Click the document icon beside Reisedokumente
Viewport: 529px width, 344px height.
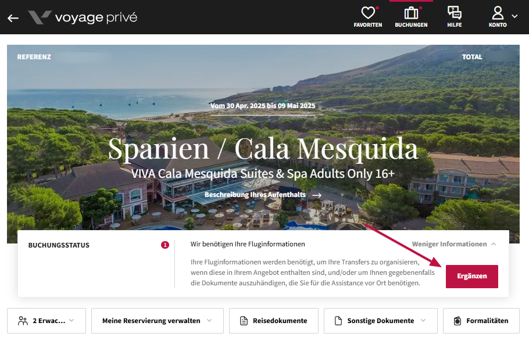click(x=244, y=321)
